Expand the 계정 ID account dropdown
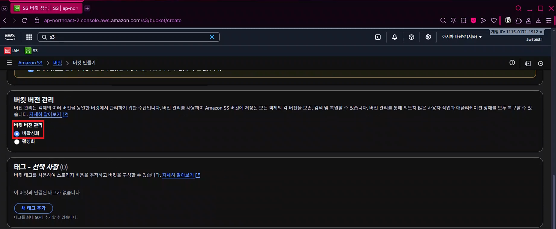 tap(517, 32)
